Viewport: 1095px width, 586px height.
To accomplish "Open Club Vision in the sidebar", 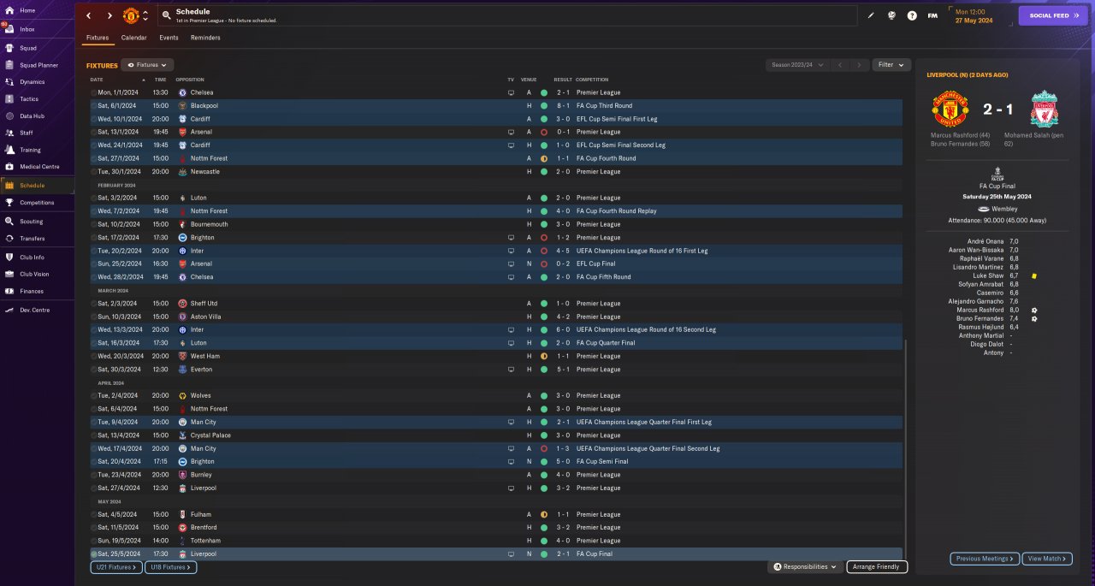I will coord(34,274).
